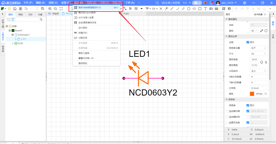Click the zoom in magnifier icon
Image resolution: width=276 pixels, height=144 pixels.
point(50,9)
